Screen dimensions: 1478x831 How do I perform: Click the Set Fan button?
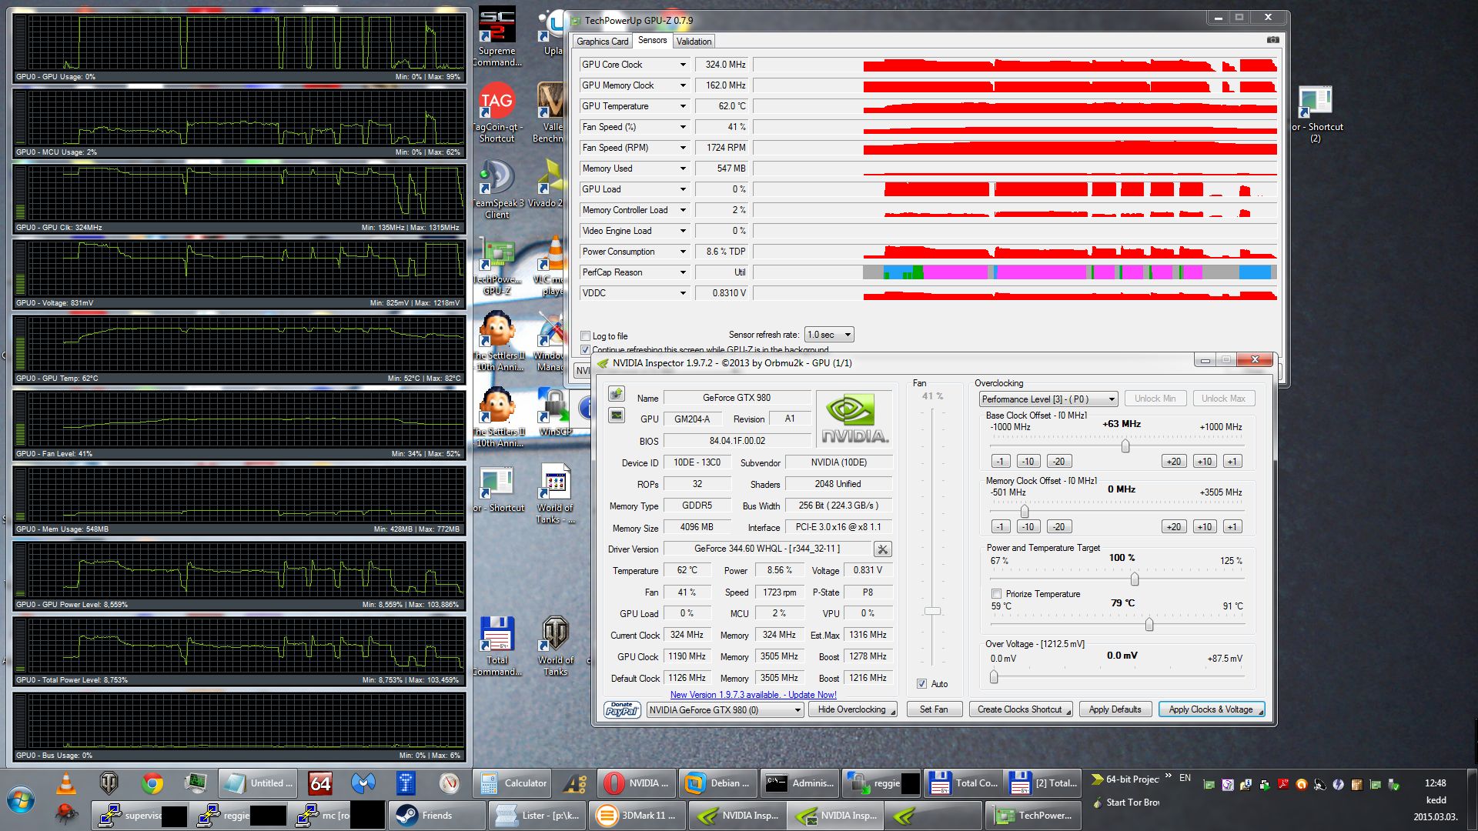(934, 709)
